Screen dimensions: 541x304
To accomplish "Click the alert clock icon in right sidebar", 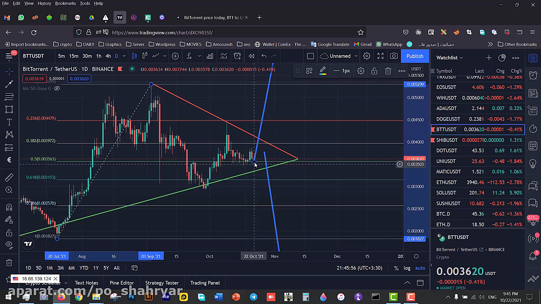I will [533, 75].
